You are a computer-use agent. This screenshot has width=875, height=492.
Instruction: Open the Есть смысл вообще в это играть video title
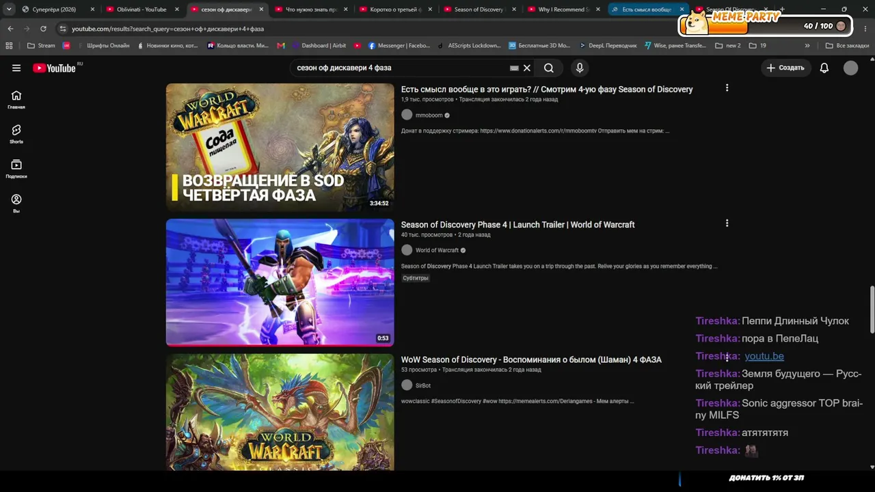(547, 90)
